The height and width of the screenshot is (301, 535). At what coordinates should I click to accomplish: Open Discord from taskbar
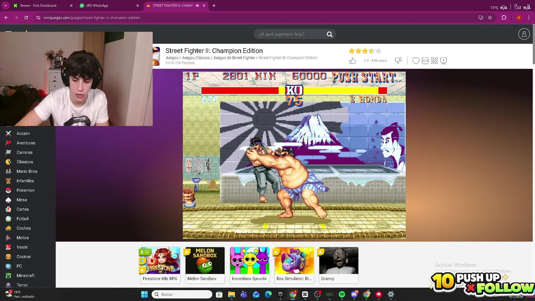tap(354, 294)
